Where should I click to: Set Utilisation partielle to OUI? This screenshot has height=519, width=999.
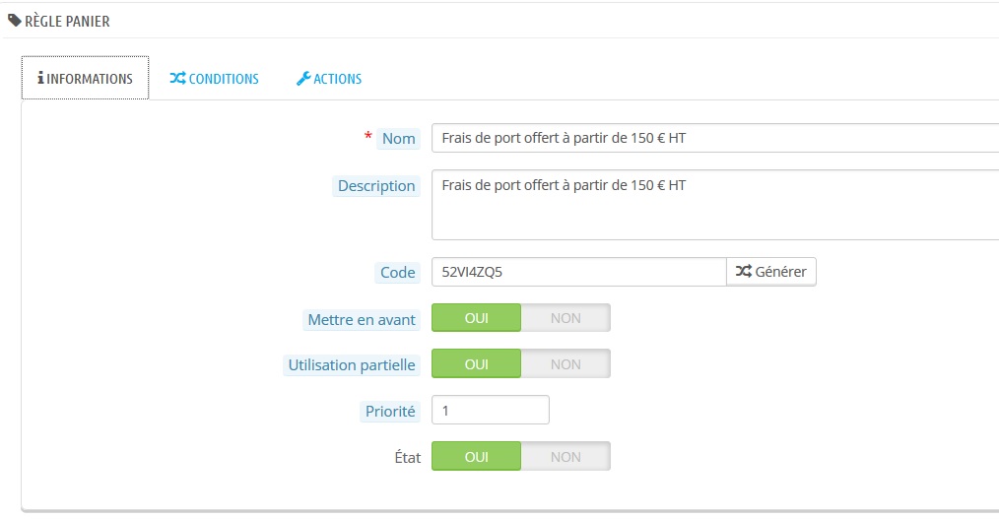tap(477, 363)
